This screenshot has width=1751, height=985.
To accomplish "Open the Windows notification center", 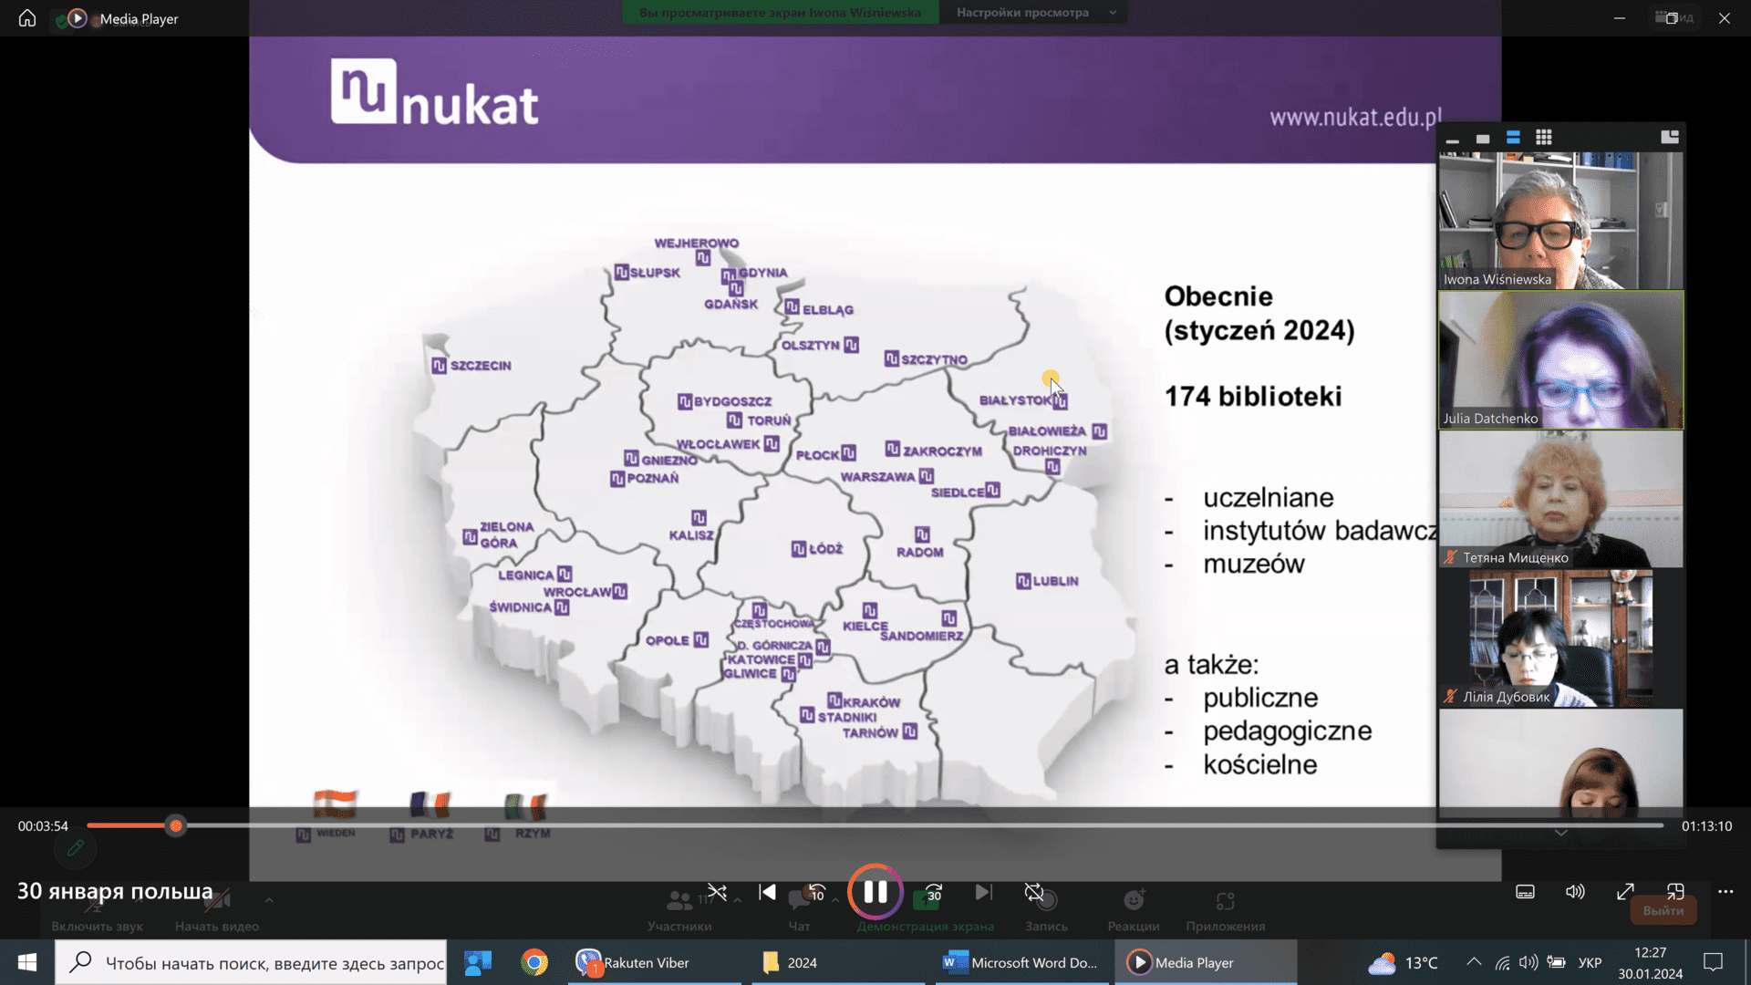I will pyautogui.click(x=1713, y=962).
